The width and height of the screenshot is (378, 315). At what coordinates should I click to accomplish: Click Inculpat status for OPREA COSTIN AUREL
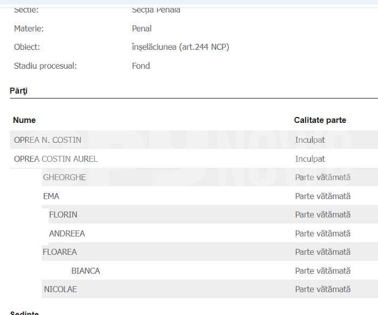(x=310, y=159)
